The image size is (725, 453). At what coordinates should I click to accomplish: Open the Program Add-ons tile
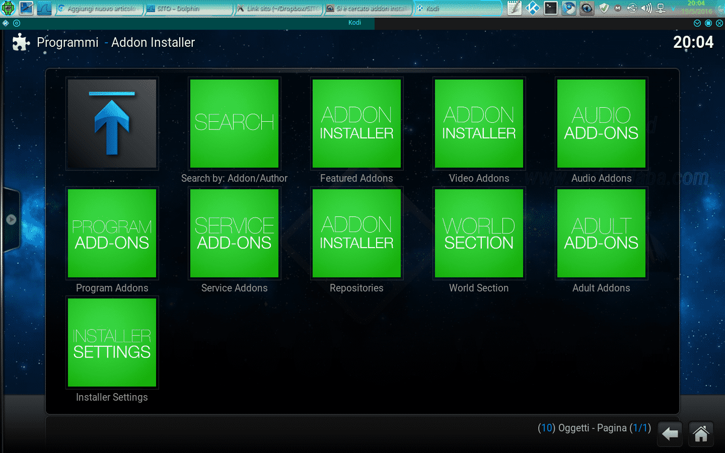click(112, 233)
